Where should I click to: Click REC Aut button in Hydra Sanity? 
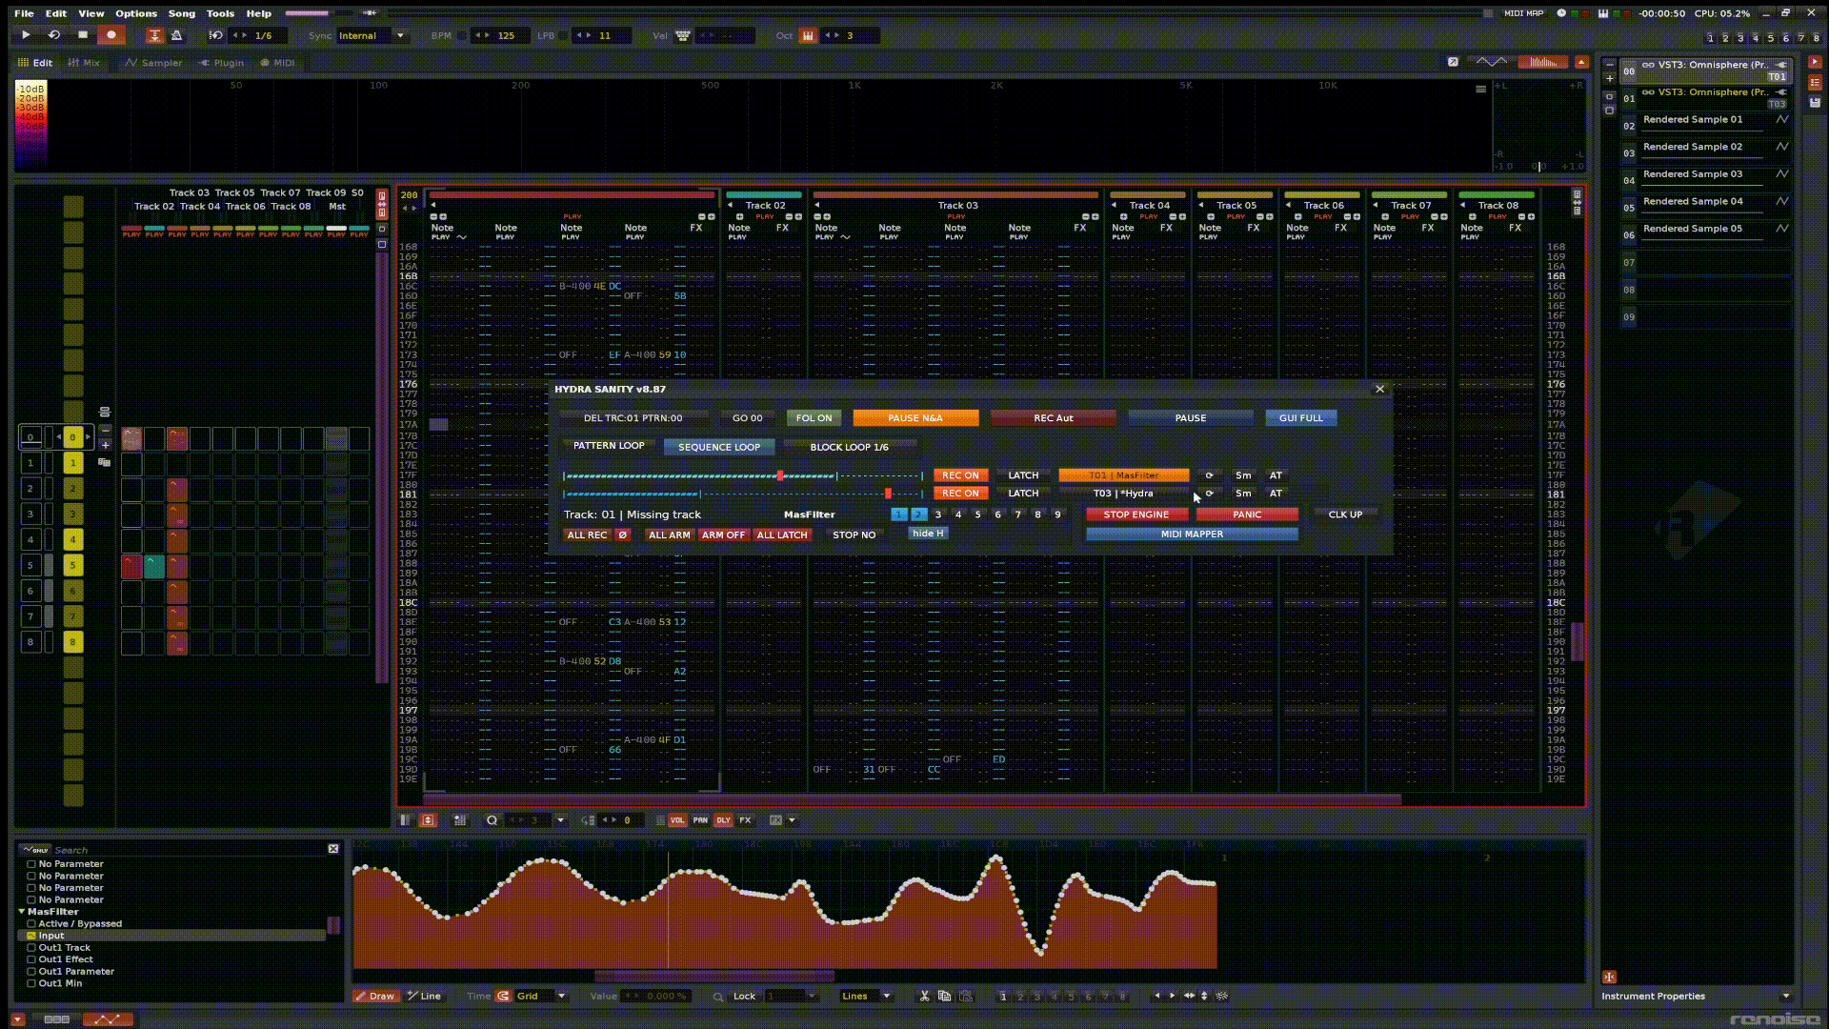point(1053,418)
